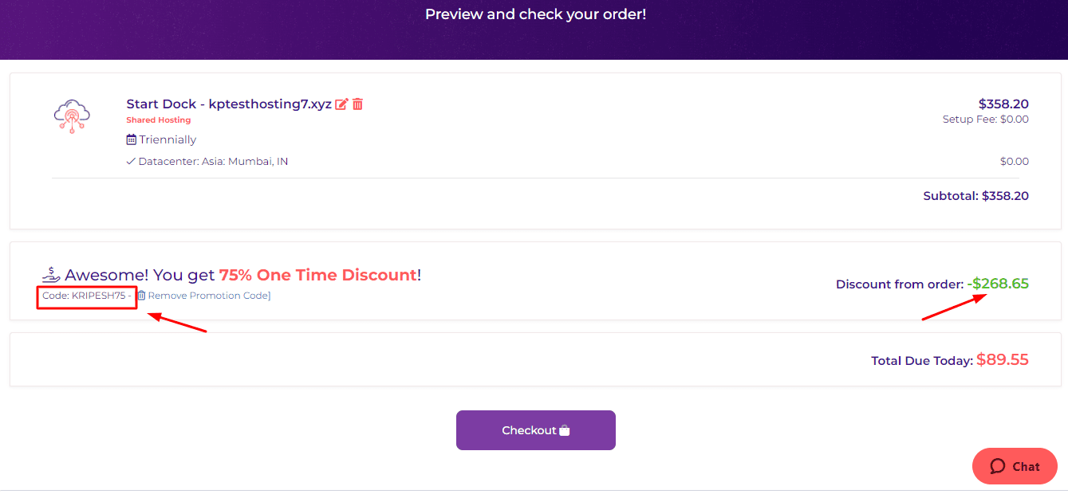This screenshot has height=494, width=1068.
Task: Edit the Start Dock hosting item
Action: coord(341,104)
